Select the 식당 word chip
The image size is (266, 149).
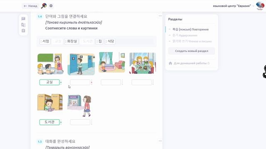[x=110, y=41]
